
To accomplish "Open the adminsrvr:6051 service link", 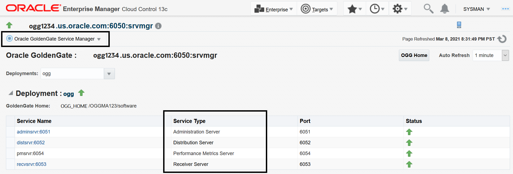I will (33, 132).
